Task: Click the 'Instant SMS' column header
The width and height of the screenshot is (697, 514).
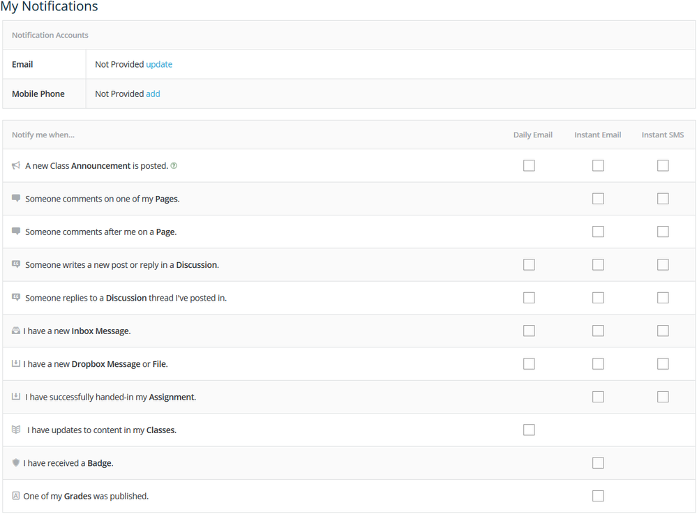Action: [x=662, y=135]
